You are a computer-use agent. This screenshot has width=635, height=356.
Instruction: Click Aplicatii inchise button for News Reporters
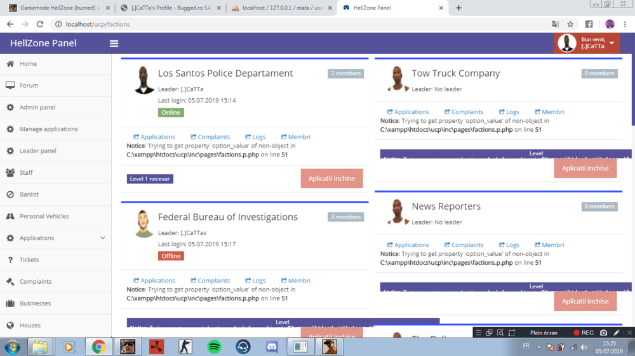click(585, 302)
